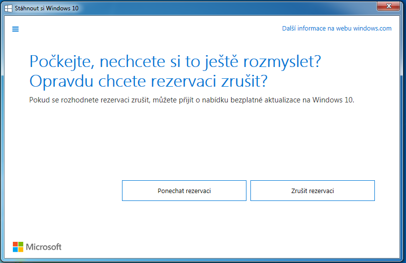Click the Microsoft logo
Image resolution: width=406 pixels, height=263 pixels.
[37, 247]
